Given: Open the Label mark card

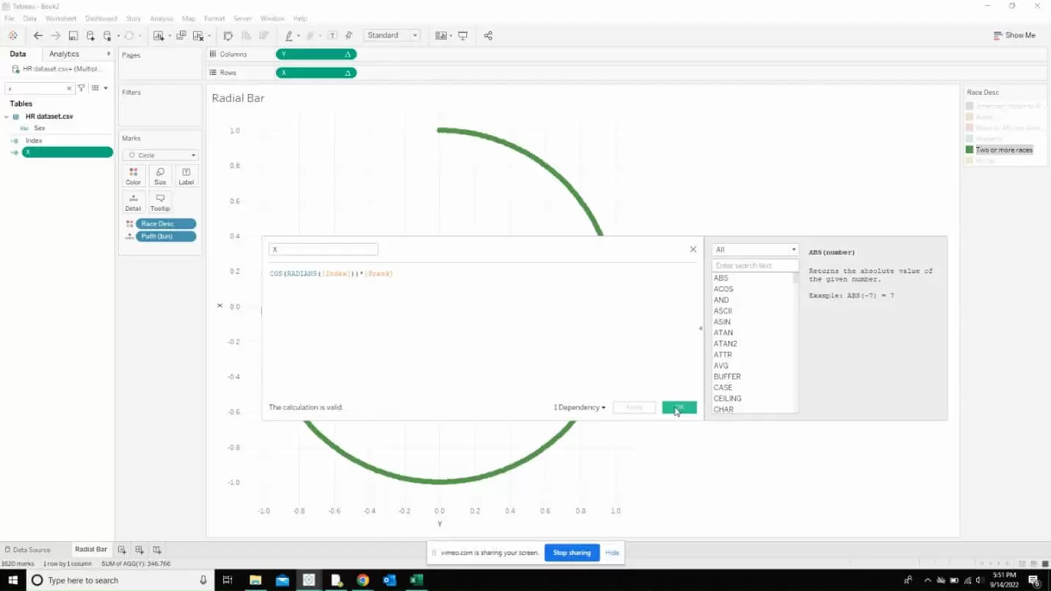Looking at the screenshot, I should tap(187, 176).
